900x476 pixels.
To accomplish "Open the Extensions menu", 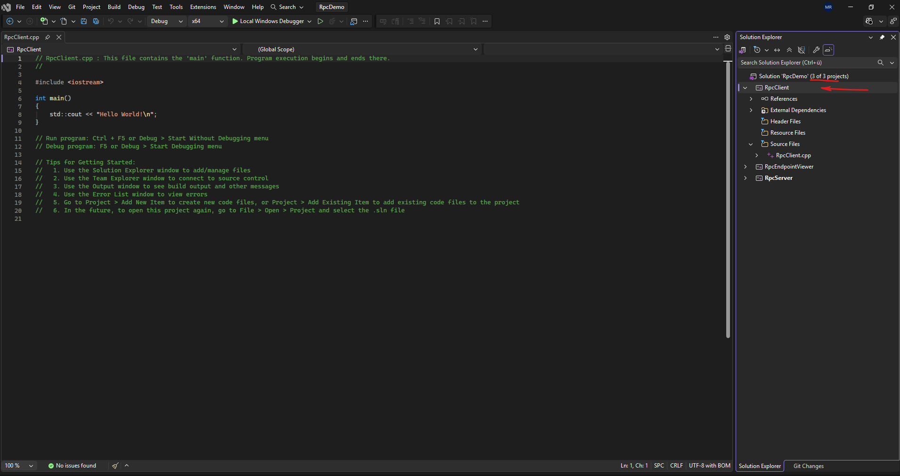I will click(x=203, y=7).
